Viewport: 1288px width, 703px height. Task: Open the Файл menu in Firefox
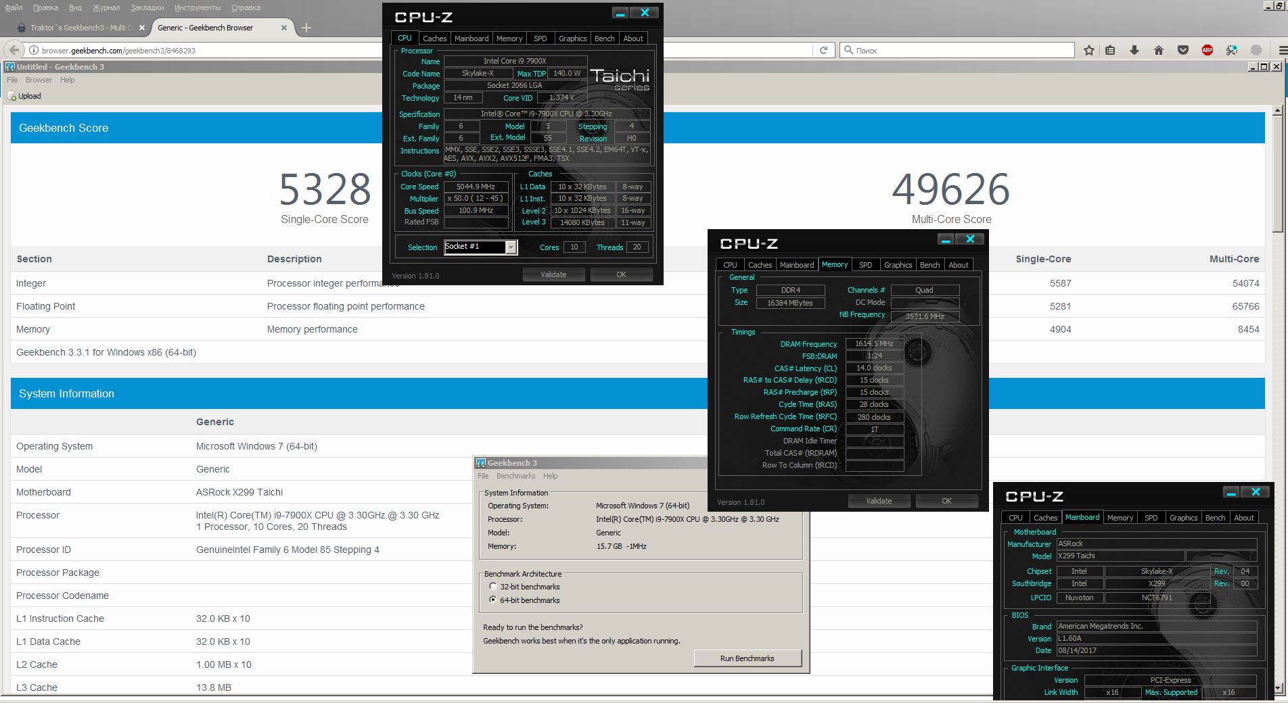(14, 7)
